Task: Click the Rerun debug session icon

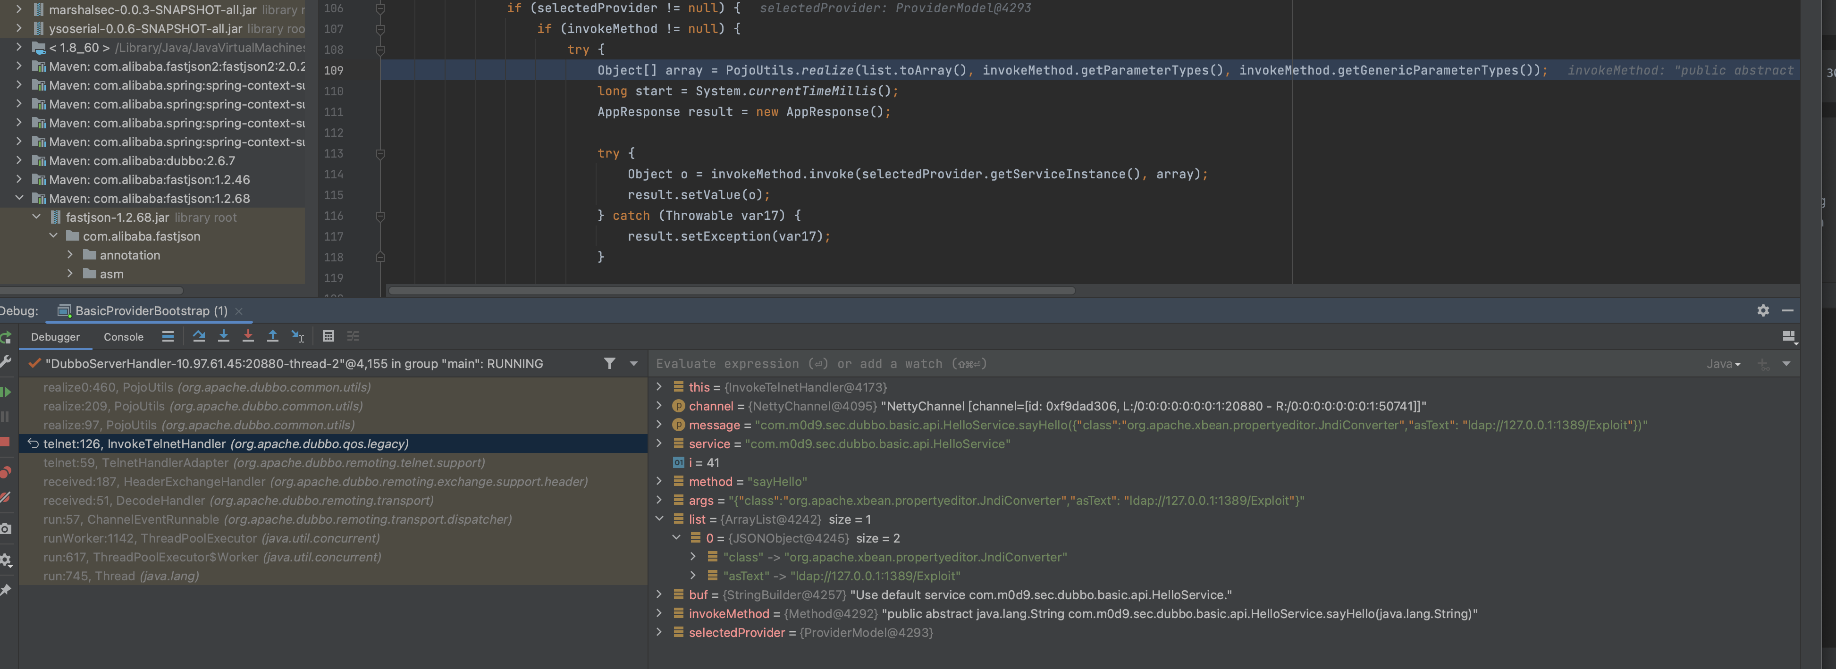Action: click(6, 337)
